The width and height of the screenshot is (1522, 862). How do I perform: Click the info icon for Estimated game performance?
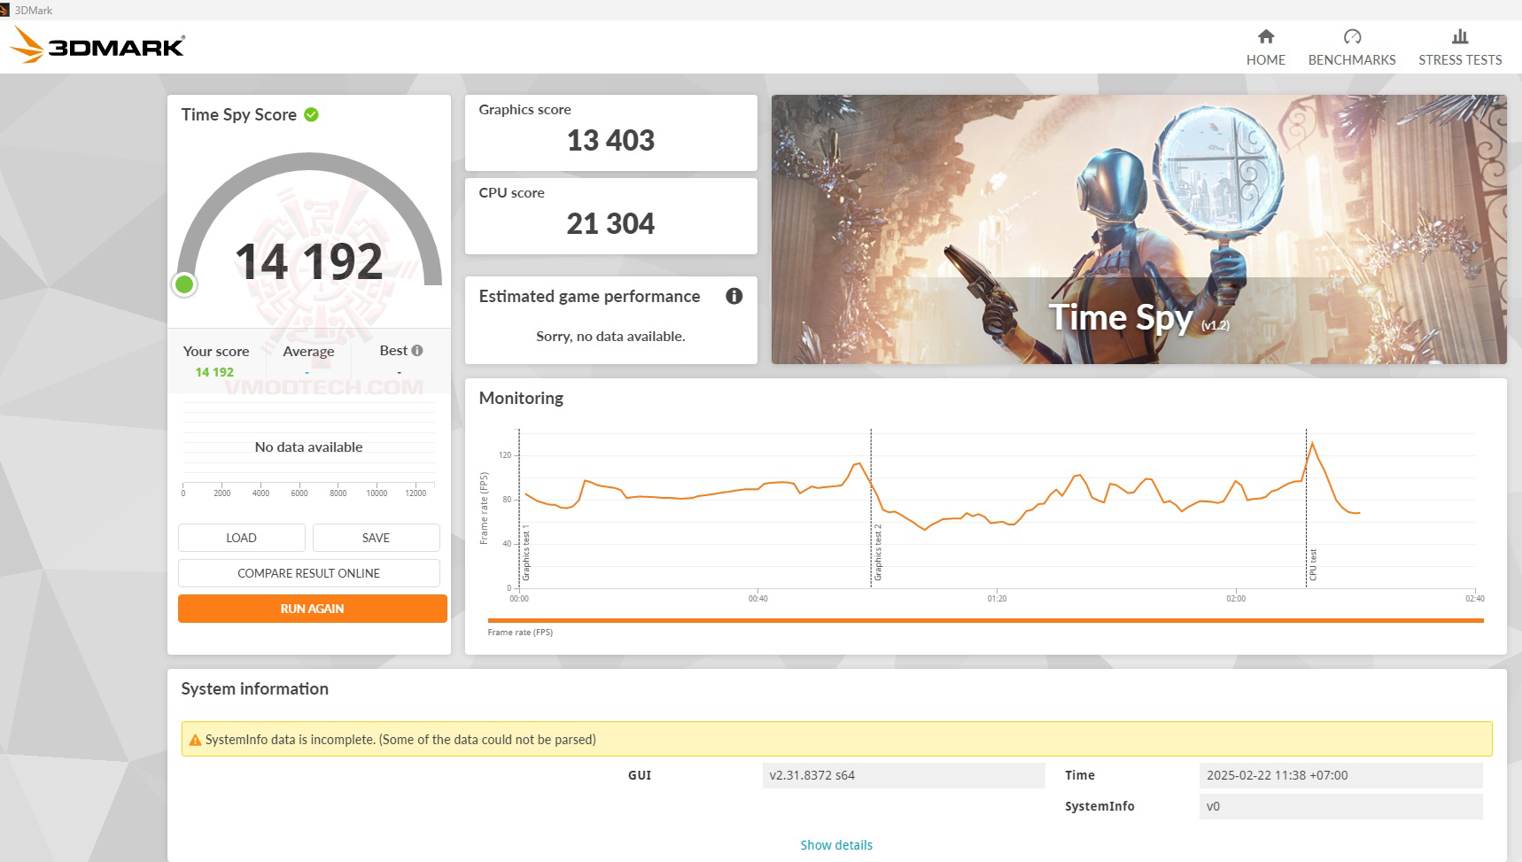click(x=734, y=296)
